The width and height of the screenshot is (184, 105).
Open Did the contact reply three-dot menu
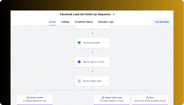coord(107,81)
